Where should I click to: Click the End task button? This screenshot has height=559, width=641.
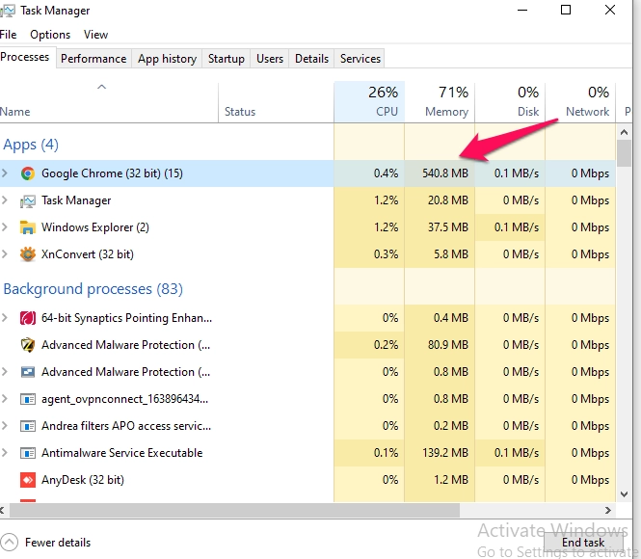pos(583,543)
